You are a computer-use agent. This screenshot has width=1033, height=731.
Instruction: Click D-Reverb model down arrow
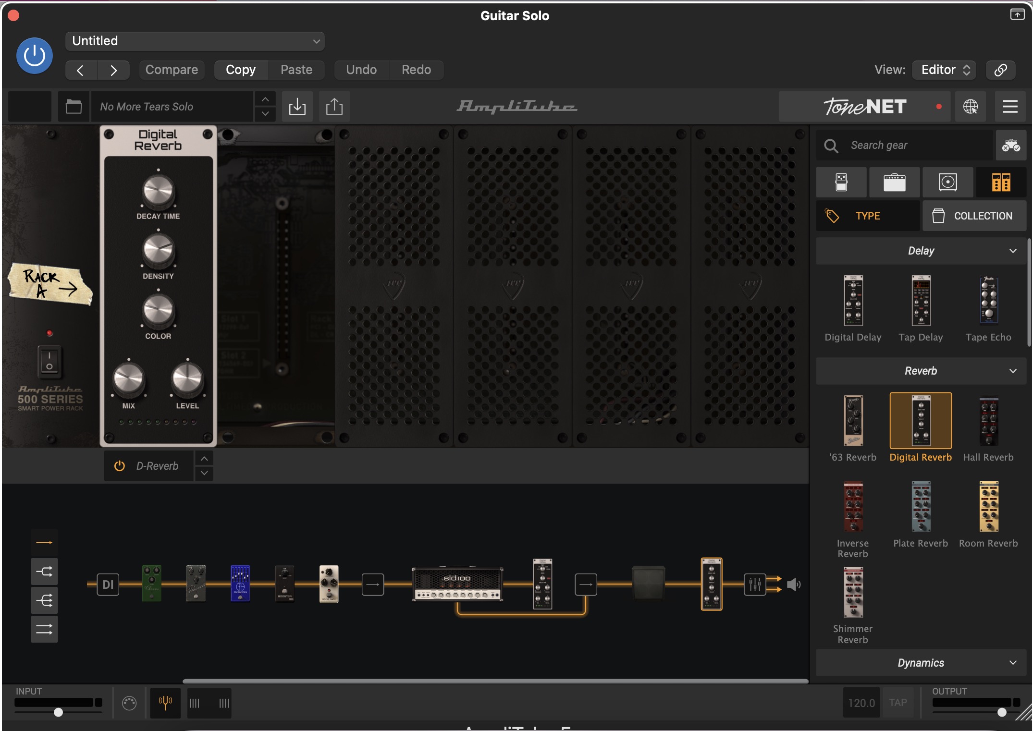(204, 473)
